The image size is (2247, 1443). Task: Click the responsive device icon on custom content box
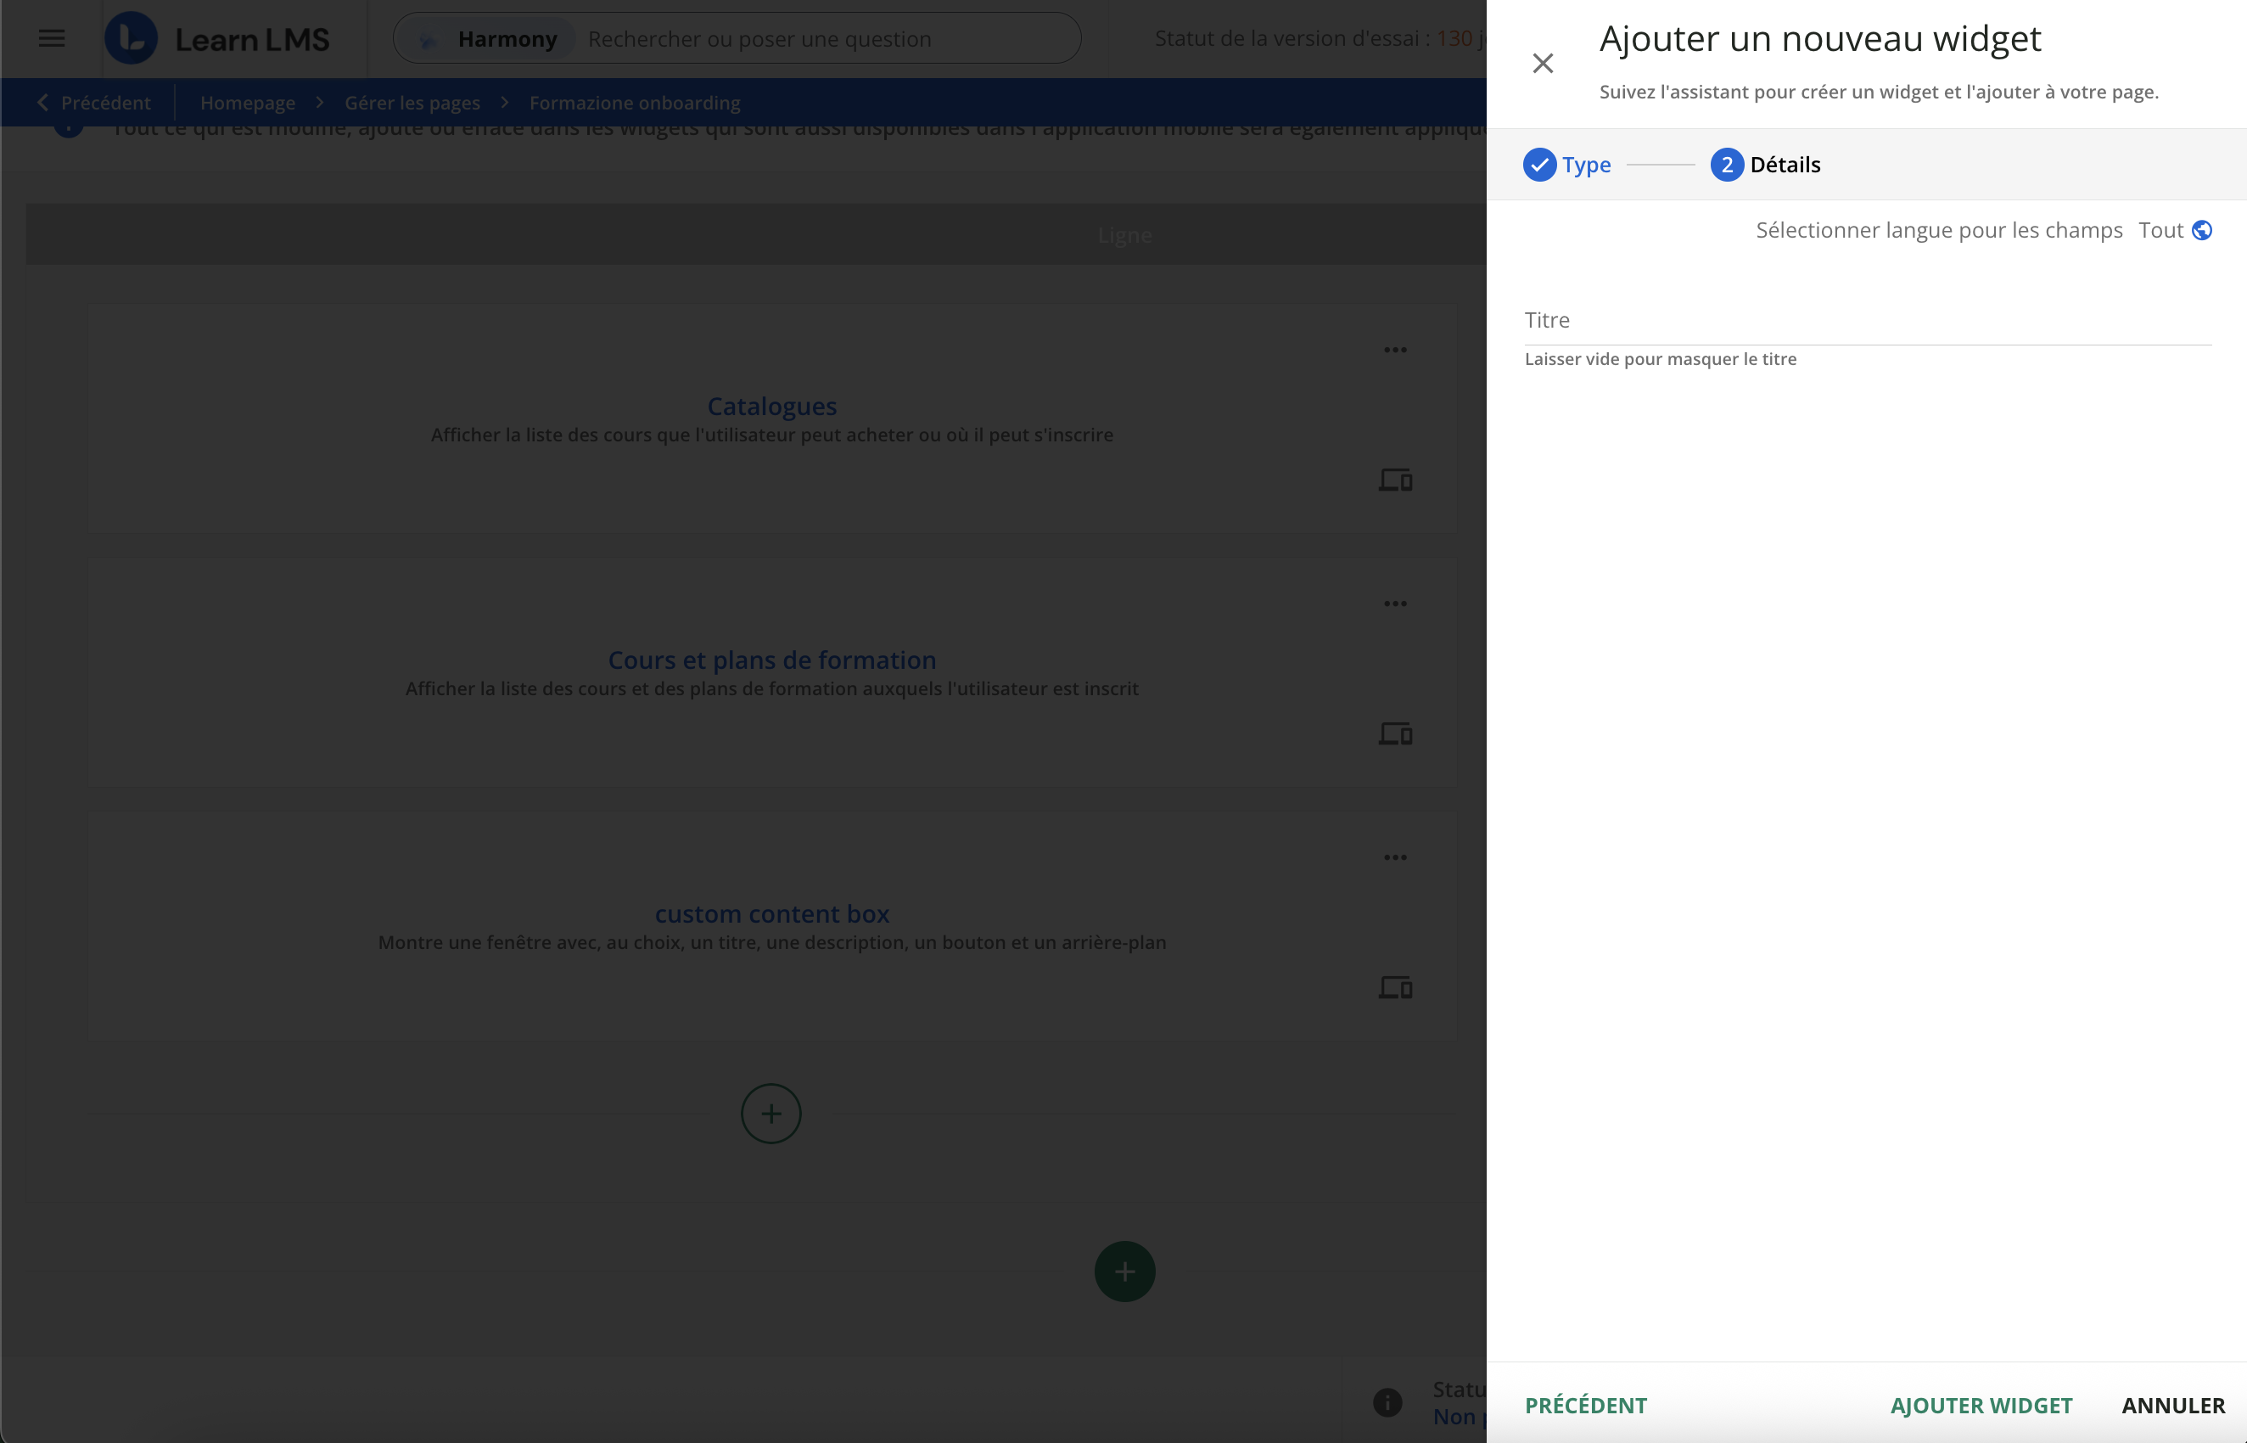coord(1396,986)
